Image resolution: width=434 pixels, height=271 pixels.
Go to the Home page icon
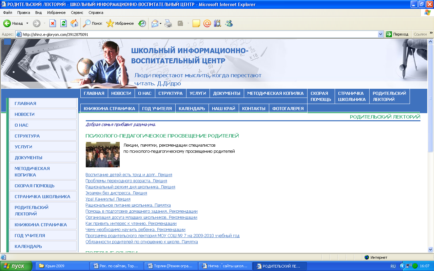(x=74, y=23)
